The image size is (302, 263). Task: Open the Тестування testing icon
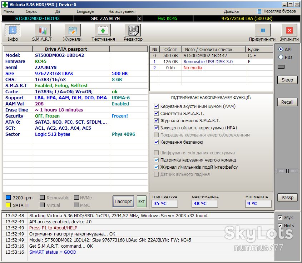[103, 30]
